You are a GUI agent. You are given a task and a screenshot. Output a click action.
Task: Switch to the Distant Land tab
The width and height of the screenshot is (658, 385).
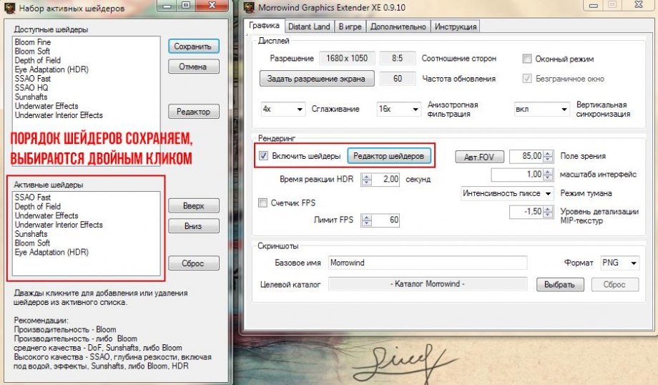click(309, 26)
